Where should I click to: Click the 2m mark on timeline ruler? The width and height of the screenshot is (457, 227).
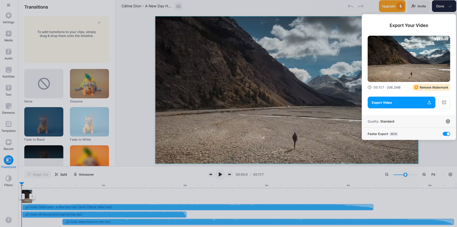pos(185,185)
